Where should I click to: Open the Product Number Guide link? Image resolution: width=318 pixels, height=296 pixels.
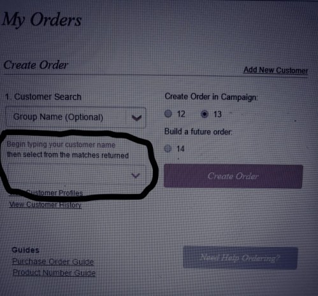click(54, 272)
